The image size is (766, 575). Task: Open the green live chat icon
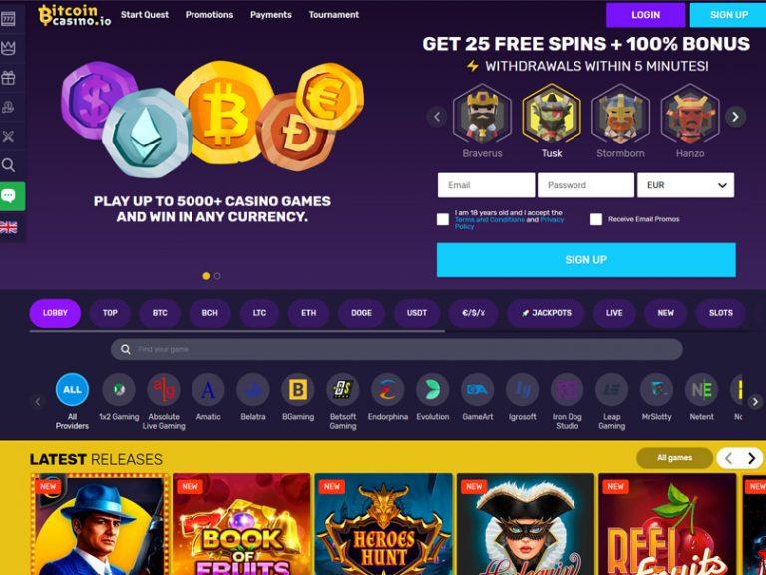click(12, 196)
